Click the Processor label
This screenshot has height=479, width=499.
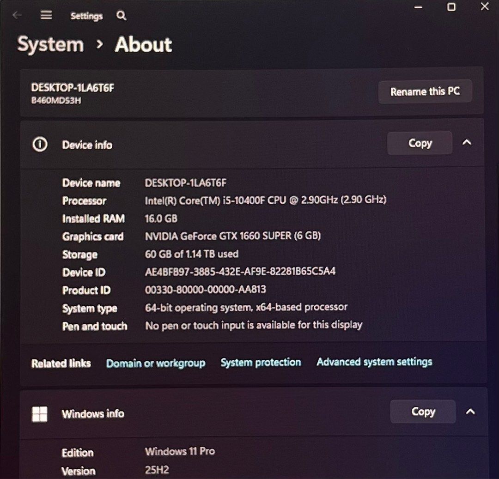tap(85, 200)
